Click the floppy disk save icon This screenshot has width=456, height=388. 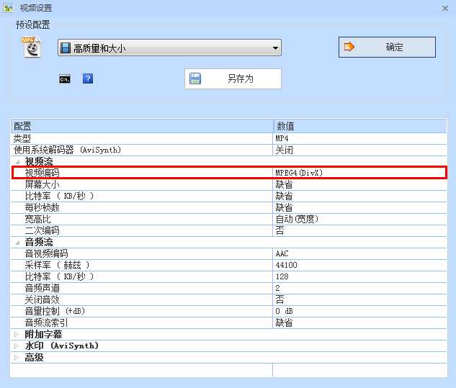195,78
